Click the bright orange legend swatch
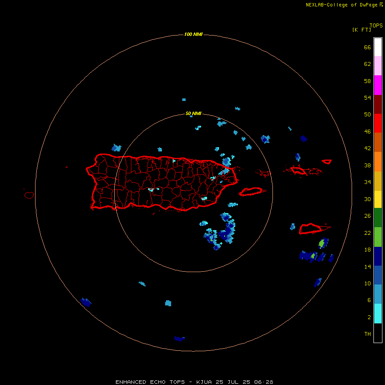The image size is (385, 385). (x=378, y=162)
